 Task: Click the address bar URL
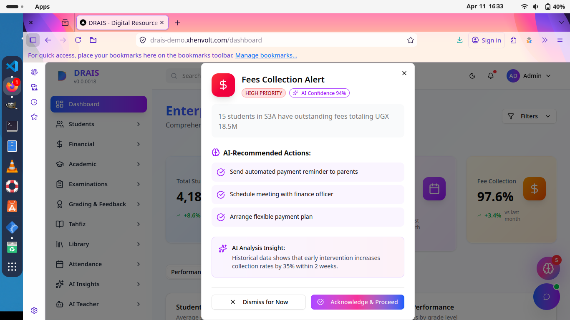206,40
